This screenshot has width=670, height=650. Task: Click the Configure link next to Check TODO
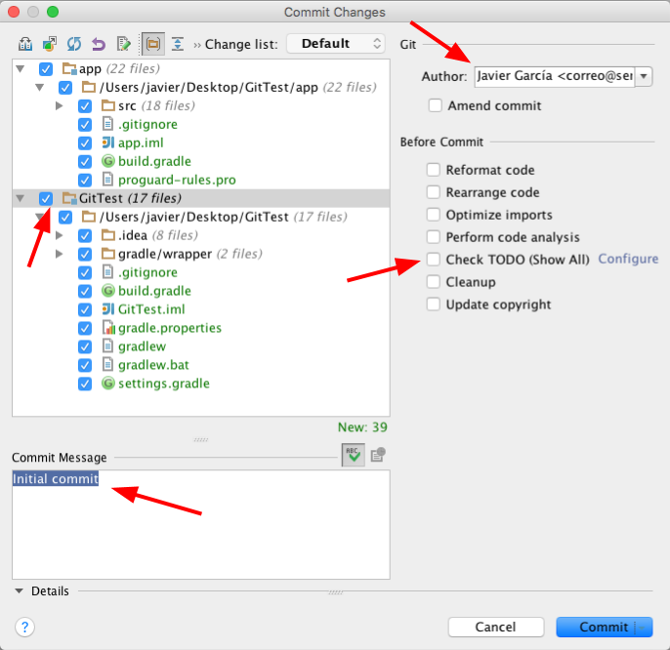(x=628, y=259)
